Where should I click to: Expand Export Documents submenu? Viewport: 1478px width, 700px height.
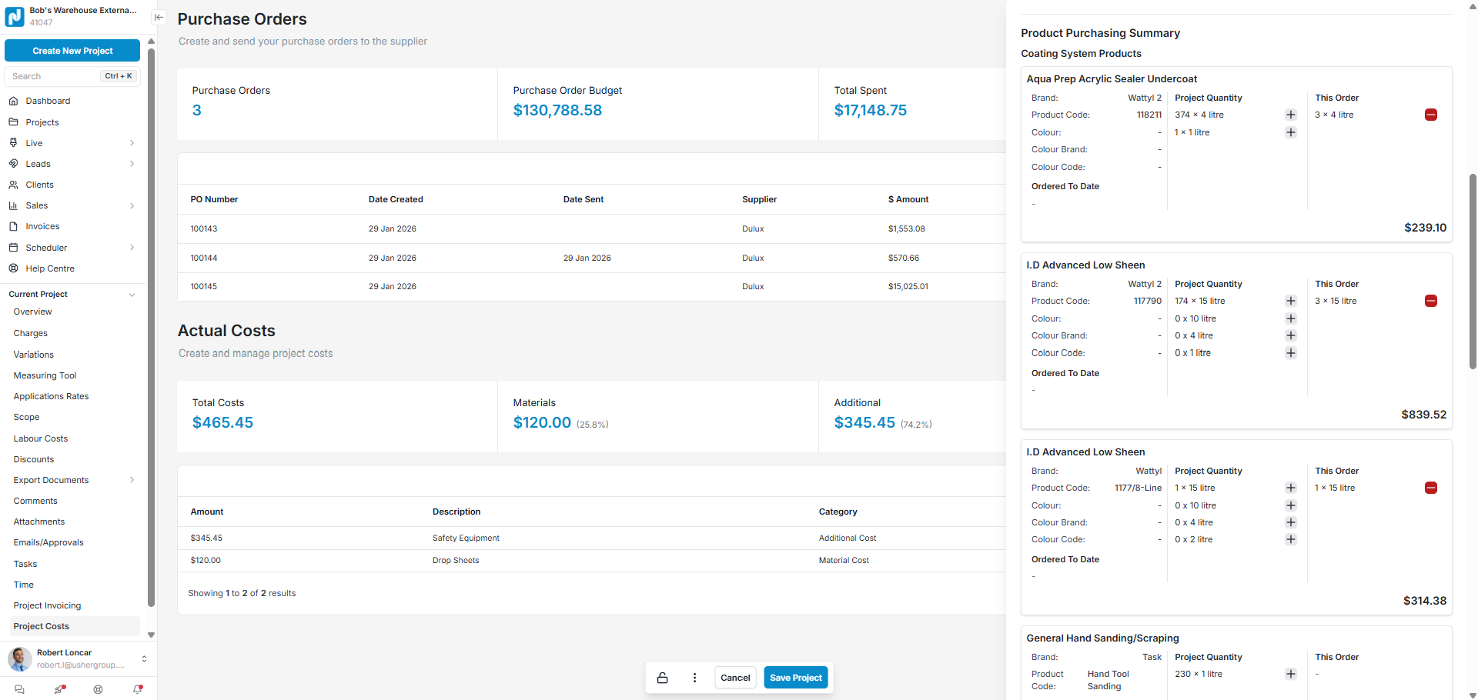click(x=132, y=480)
